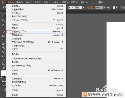Click the 不透明度 opacity link
Screen dimensions: 125x98
click(90, 8)
